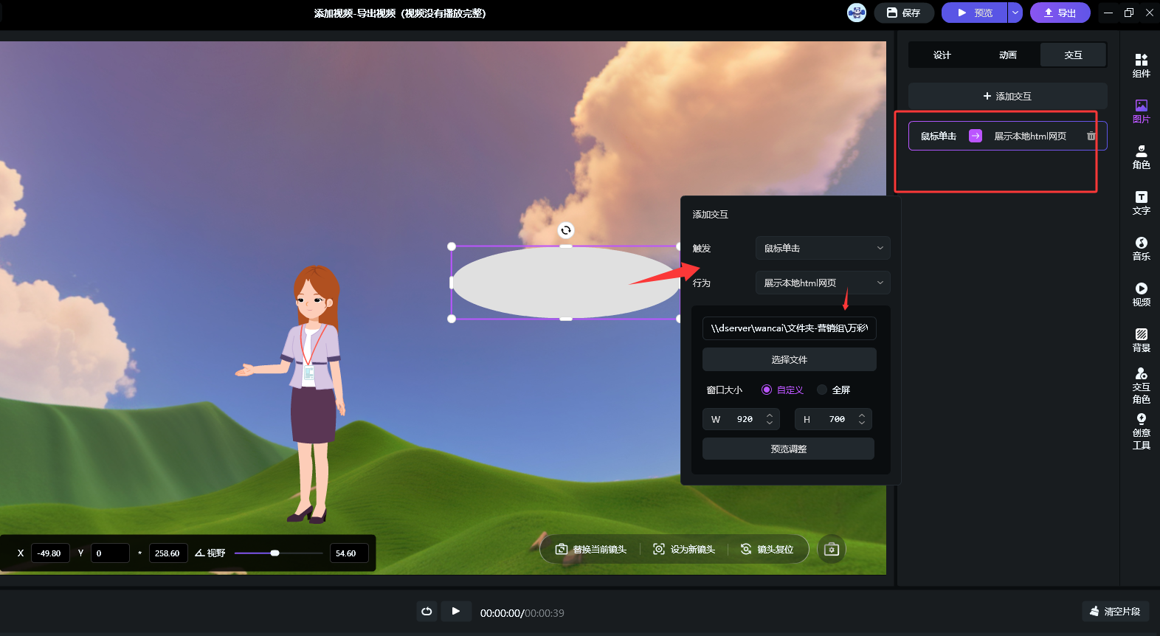
Task: Select the 全屏 fullscreen radio option
Action: pos(822,390)
